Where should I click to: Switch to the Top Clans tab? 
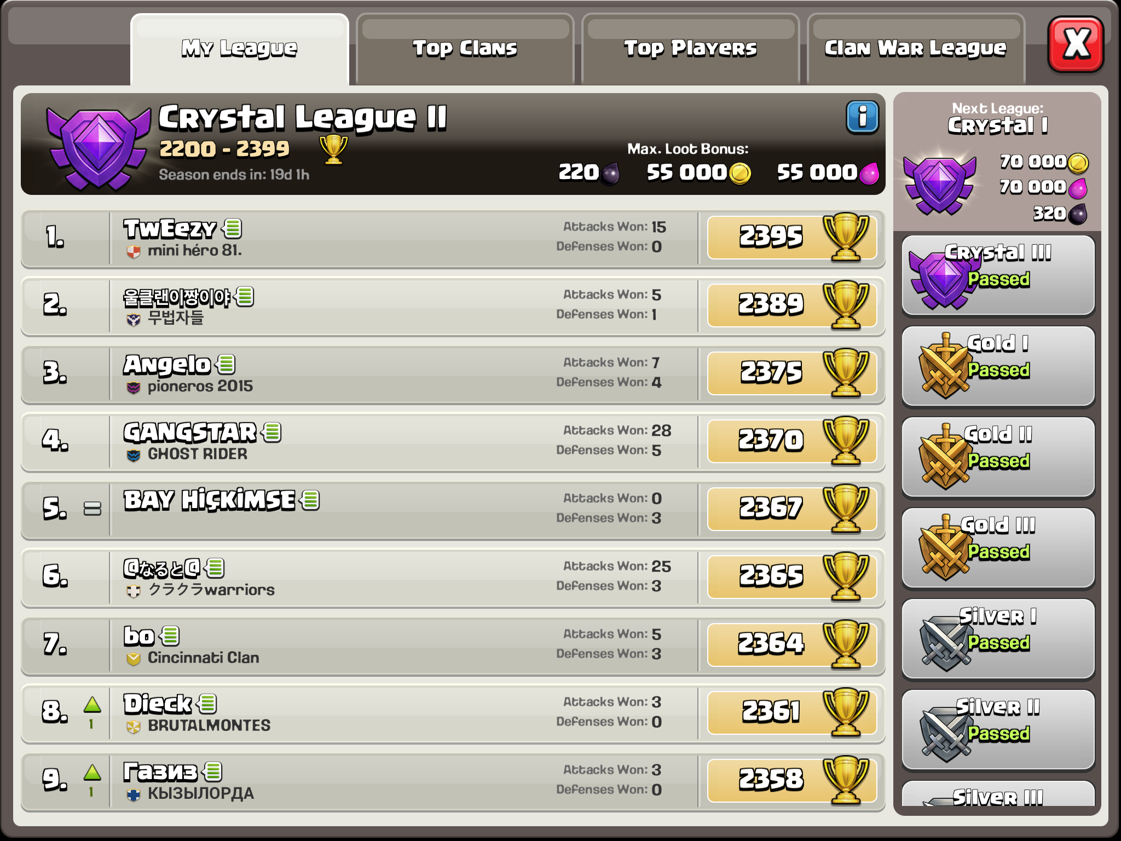pyautogui.click(x=465, y=49)
